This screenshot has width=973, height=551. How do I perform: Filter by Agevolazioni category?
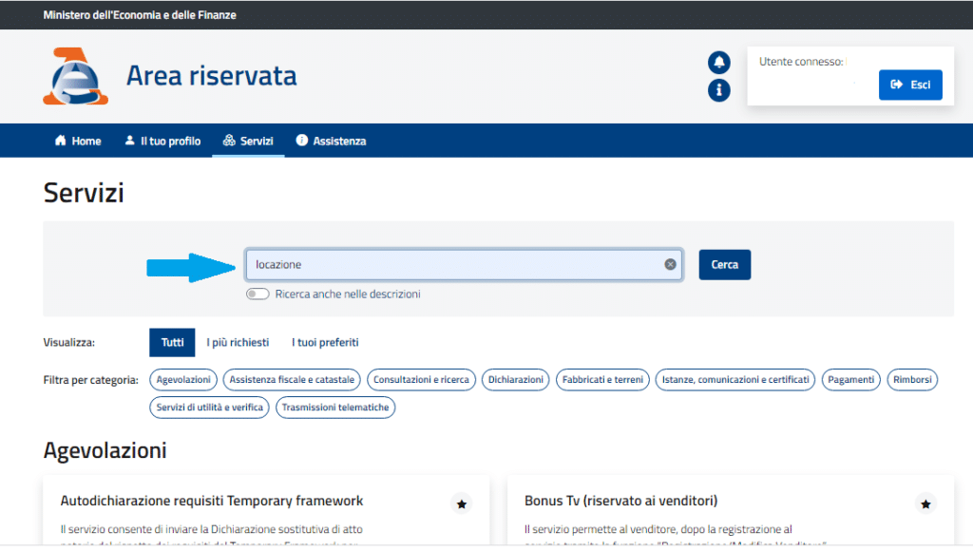click(183, 380)
